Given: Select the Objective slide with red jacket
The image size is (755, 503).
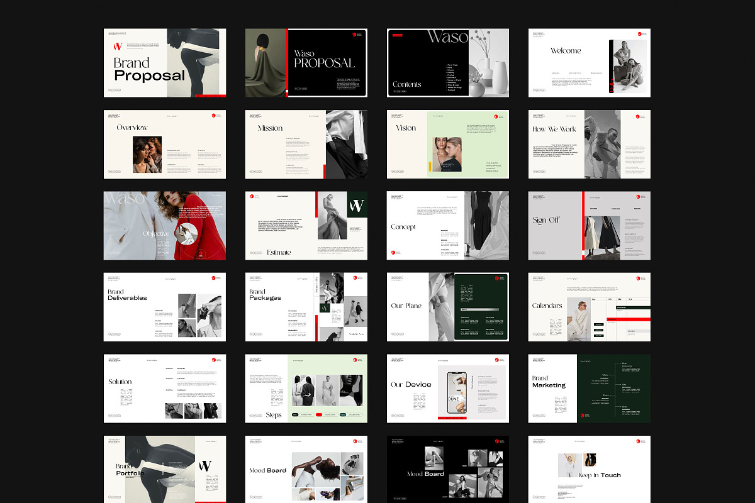Looking at the screenshot, I should (165, 226).
